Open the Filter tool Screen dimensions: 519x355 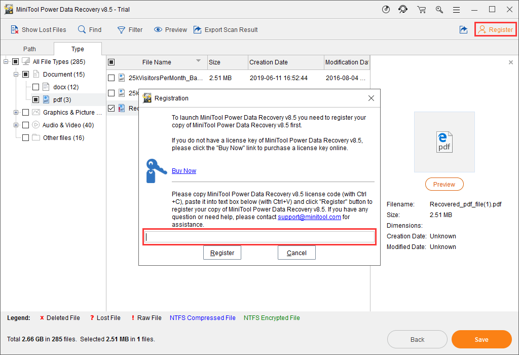(x=130, y=30)
